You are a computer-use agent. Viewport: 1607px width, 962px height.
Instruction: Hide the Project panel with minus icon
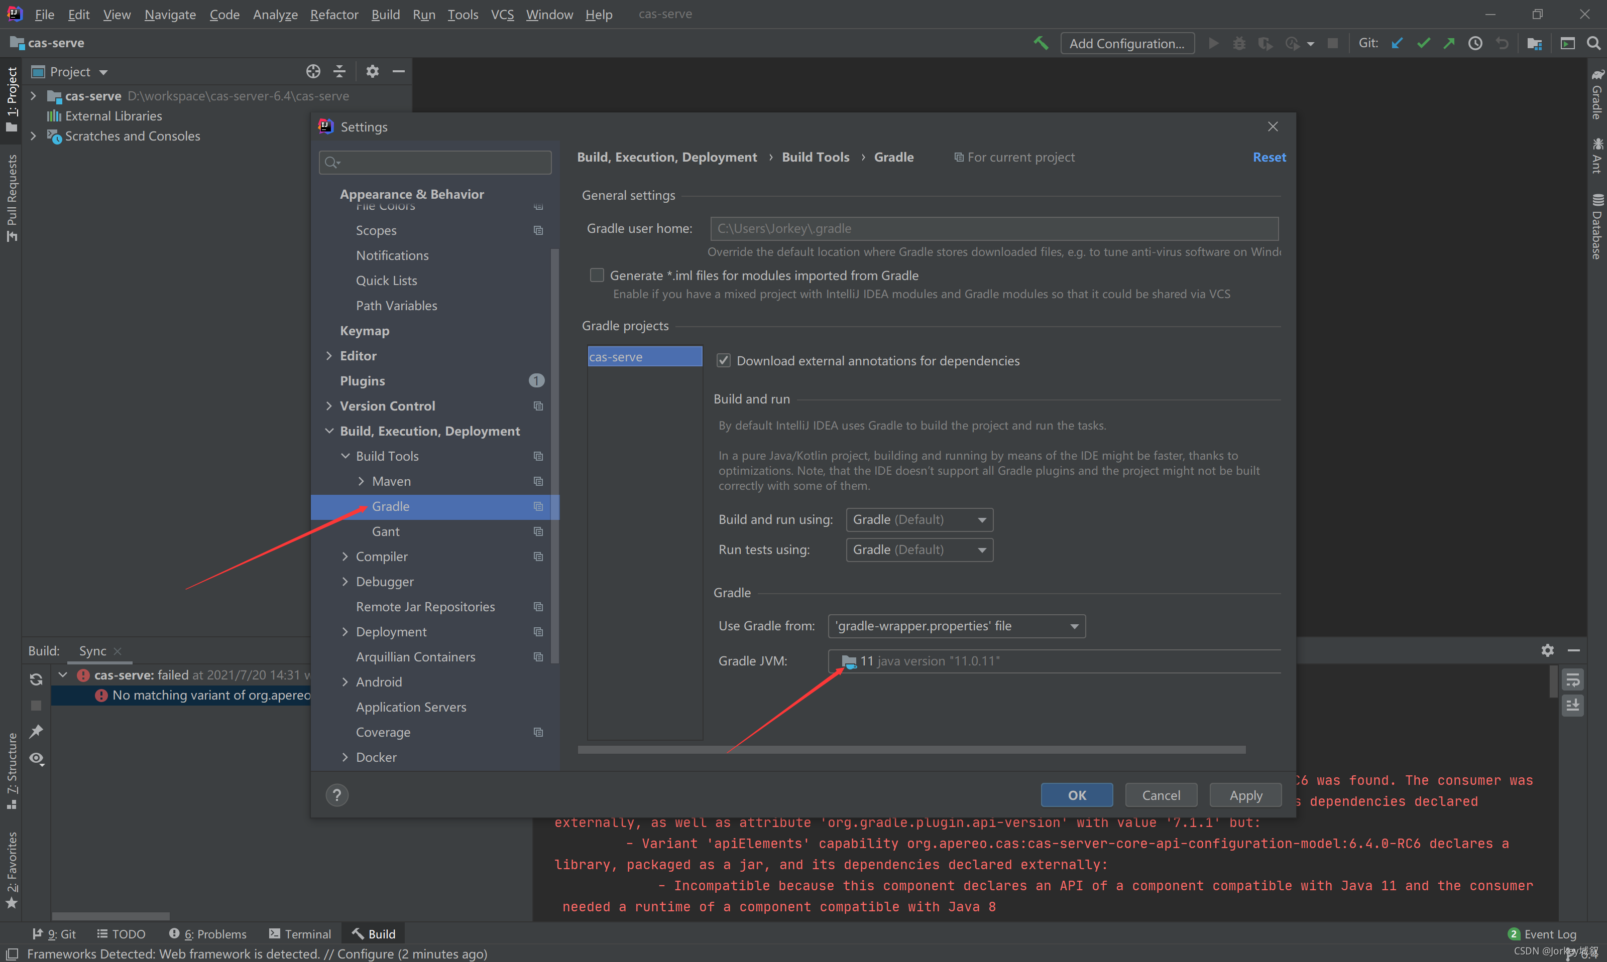click(399, 71)
